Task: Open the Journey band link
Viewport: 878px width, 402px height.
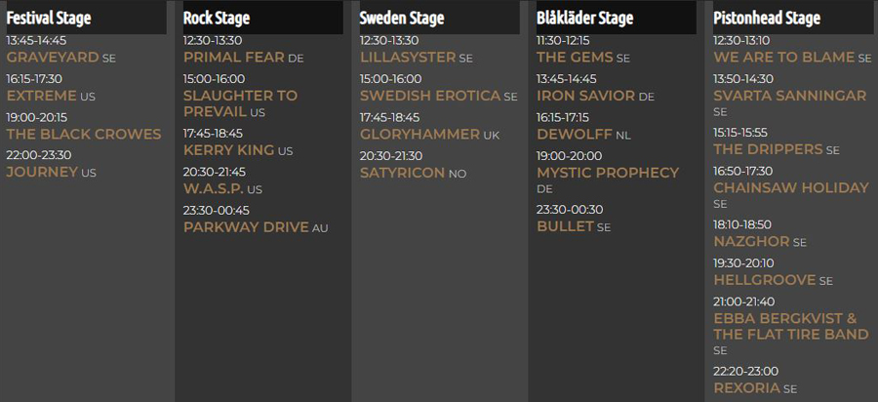Action: coord(42,172)
